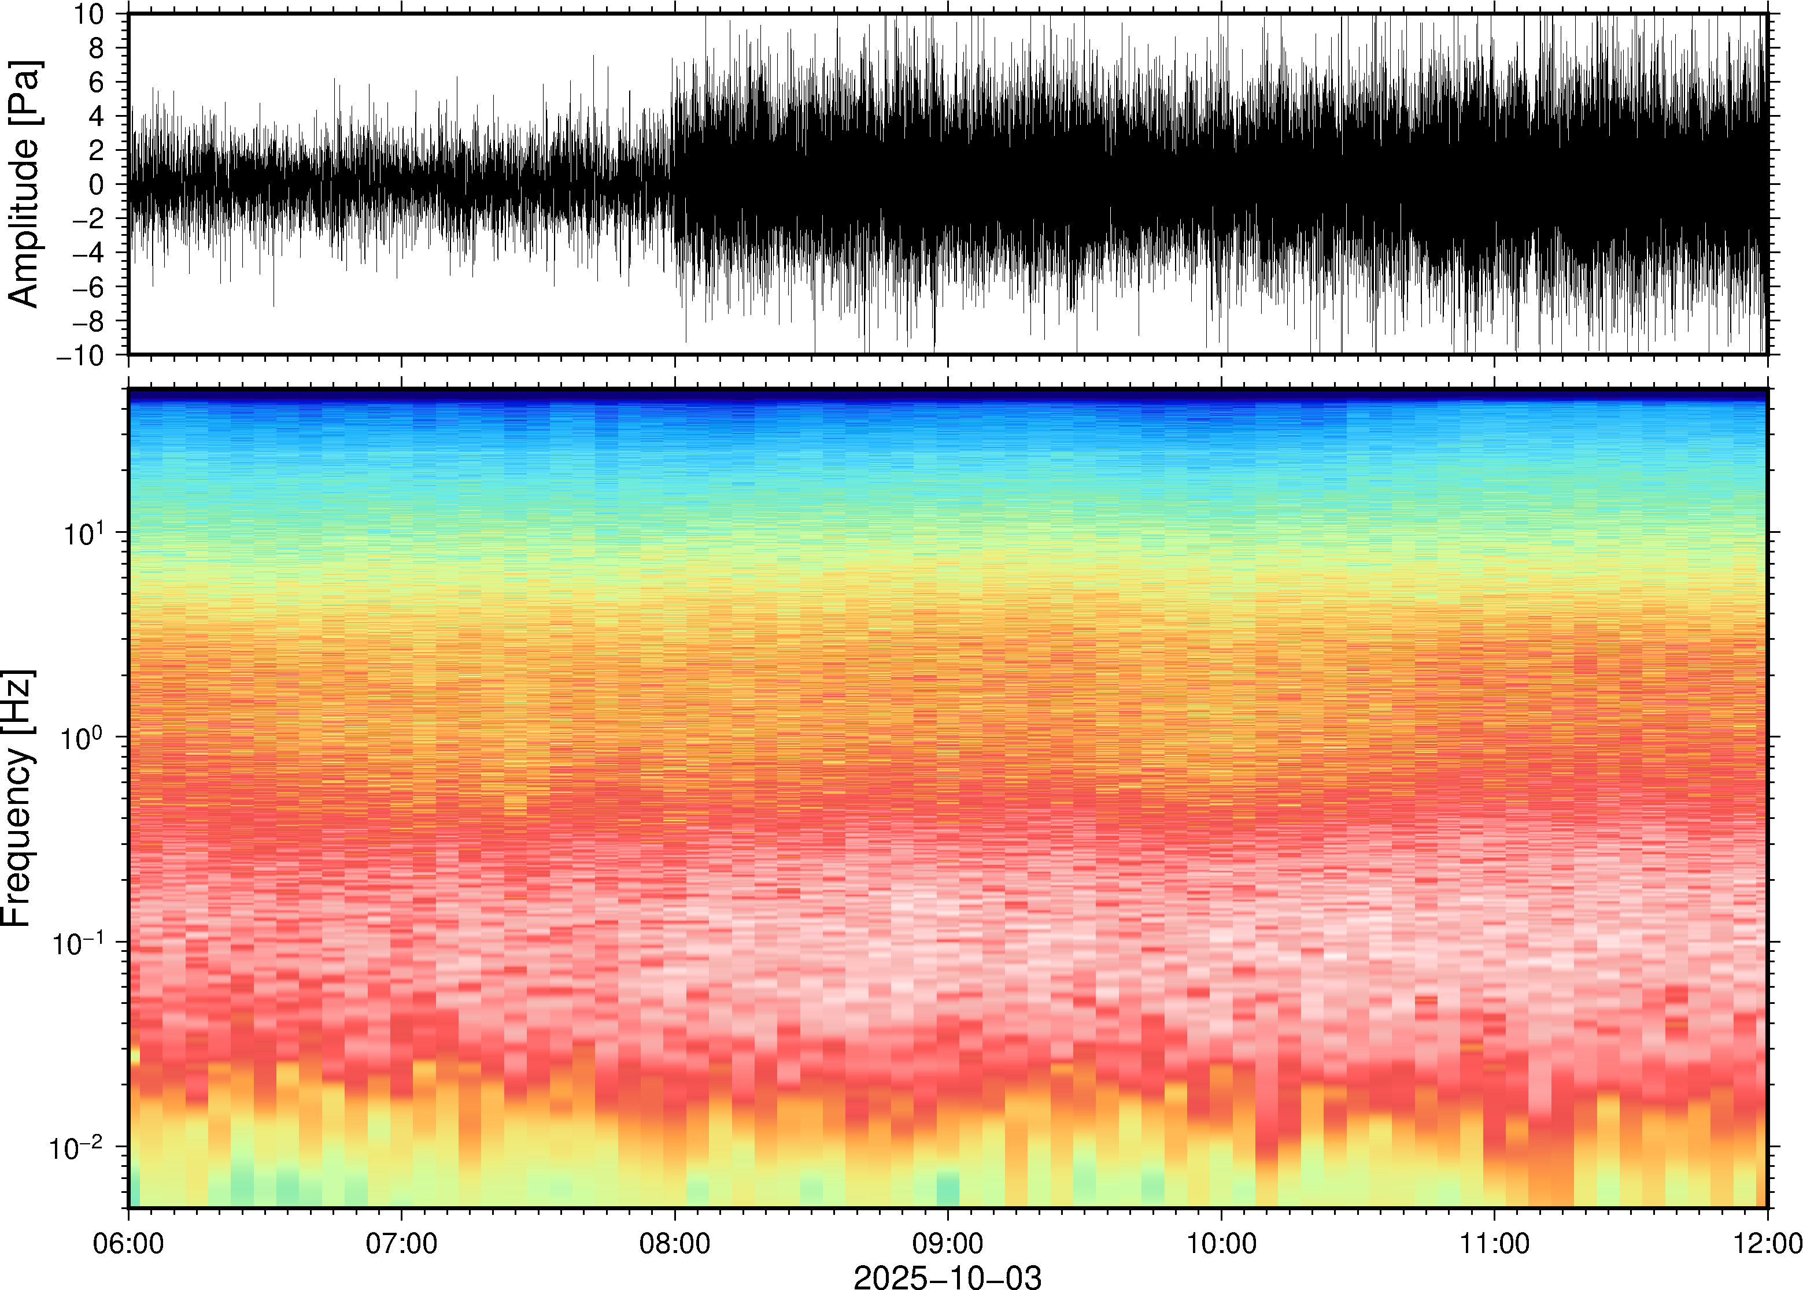Viewport: 1803px width, 1290px height.
Task: Click the 07:00 time axis label
Action: coord(401,1243)
